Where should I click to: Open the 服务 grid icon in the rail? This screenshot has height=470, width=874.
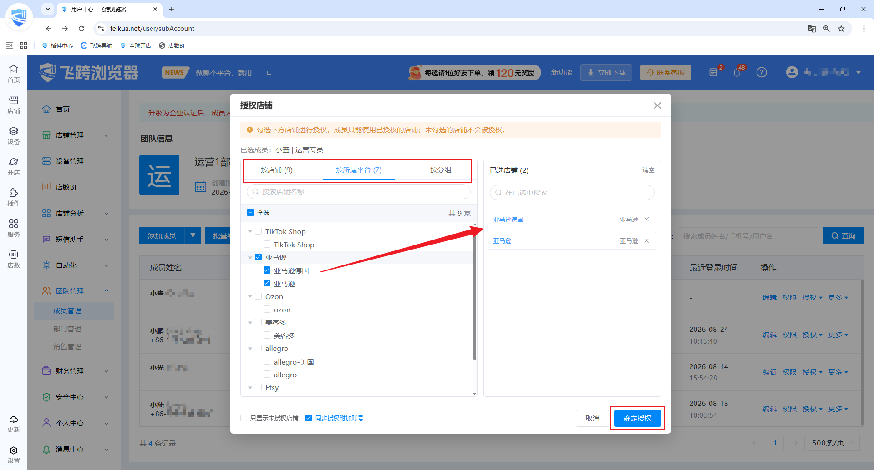[14, 228]
